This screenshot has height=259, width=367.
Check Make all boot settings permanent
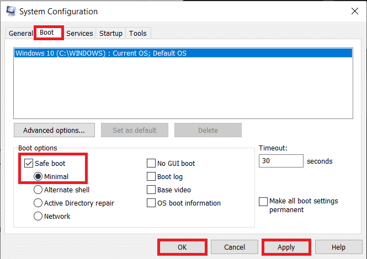263,202
